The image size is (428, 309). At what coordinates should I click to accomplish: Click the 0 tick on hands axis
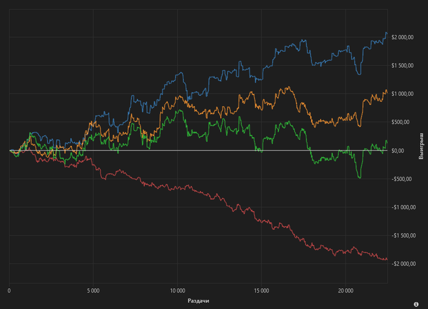[9, 291]
